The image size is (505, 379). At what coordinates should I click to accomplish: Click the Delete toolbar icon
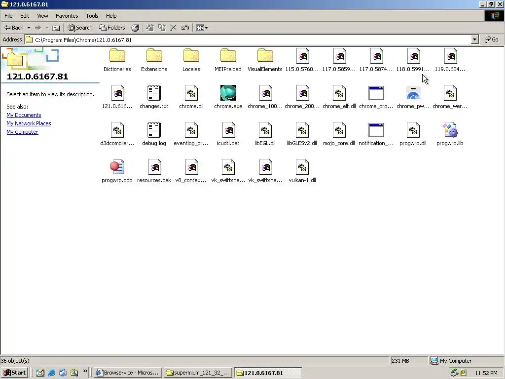click(x=173, y=28)
